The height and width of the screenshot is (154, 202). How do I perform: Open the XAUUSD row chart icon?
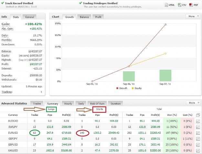[198, 150]
